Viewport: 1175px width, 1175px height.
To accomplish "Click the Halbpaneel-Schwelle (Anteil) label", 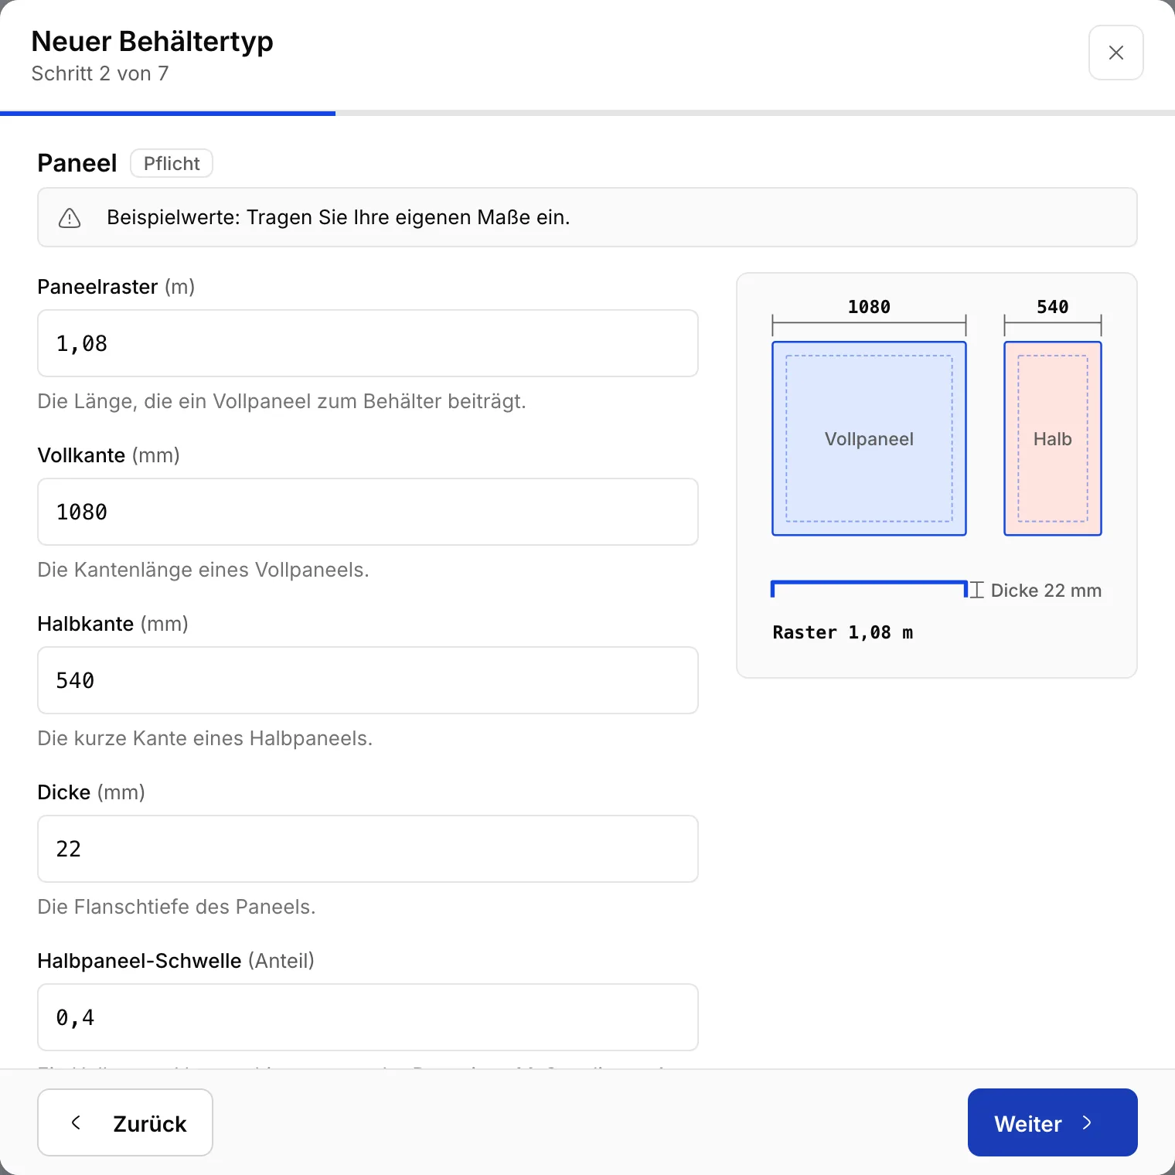I will click(x=175, y=961).
